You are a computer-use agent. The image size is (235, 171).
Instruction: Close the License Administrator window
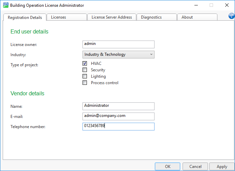[x=227, y=5]
